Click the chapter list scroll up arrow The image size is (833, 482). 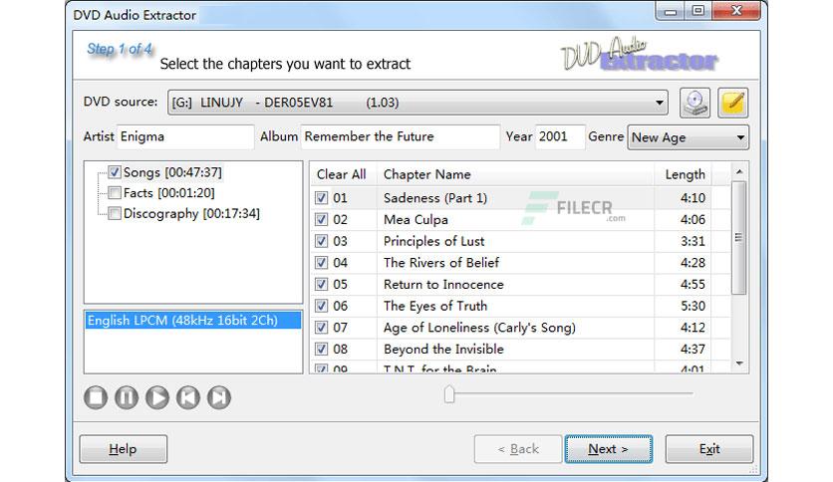739,172
